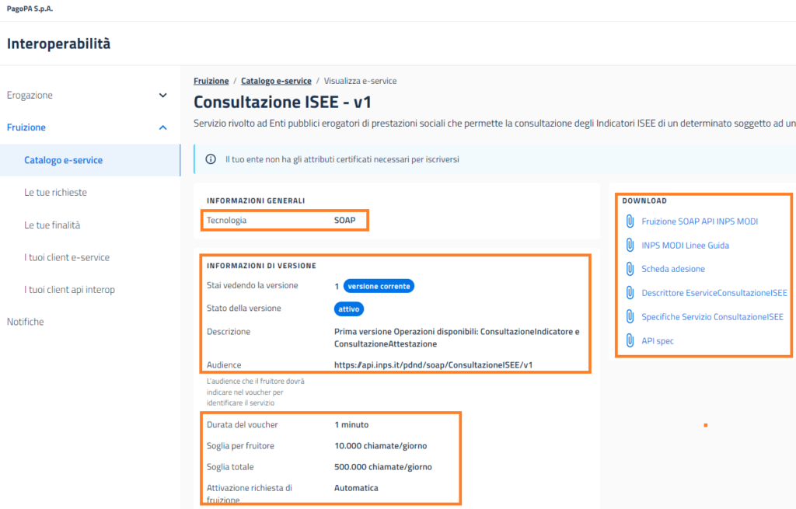The height and width of the screenshot is (509, 796).
Task: Collapse the Fruizione sidebar section chevron
Action: 162,127
